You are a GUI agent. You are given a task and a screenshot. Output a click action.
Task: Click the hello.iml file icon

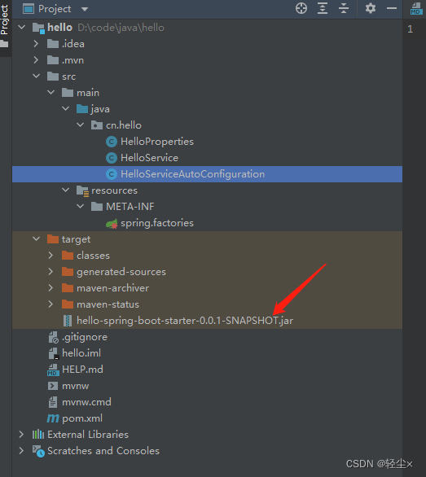click(53, 353)
